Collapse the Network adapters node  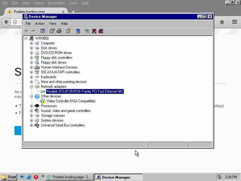tap(31, 87)
